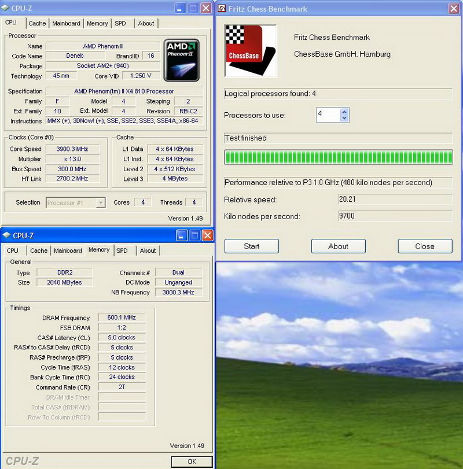Screen dimensions: 463x469
Task: Click Level 3 cache value 4 MBytes
Action: pyautogui.click(x=175, y=179)
